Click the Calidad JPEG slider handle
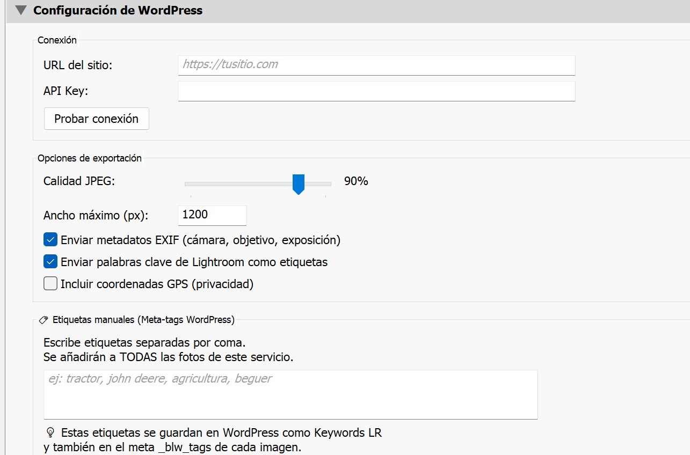Screen dimensions: 690x455 [x=299, y=184]
